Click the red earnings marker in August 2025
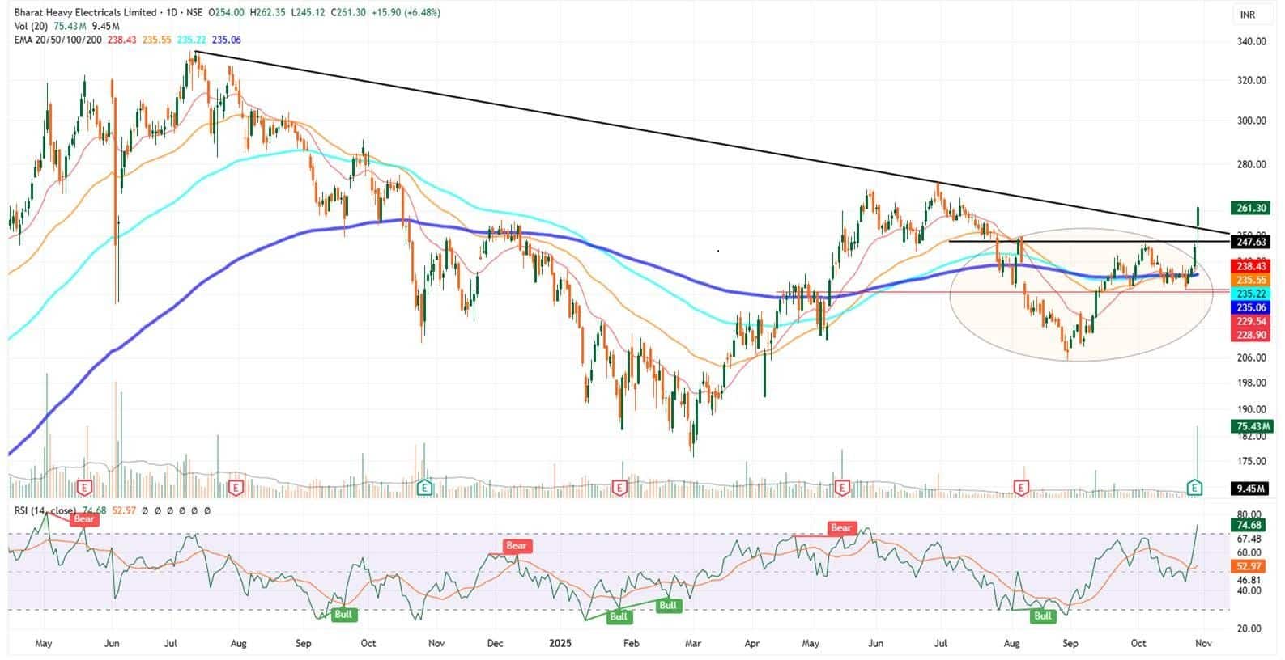 click(x=1021, y=488)
